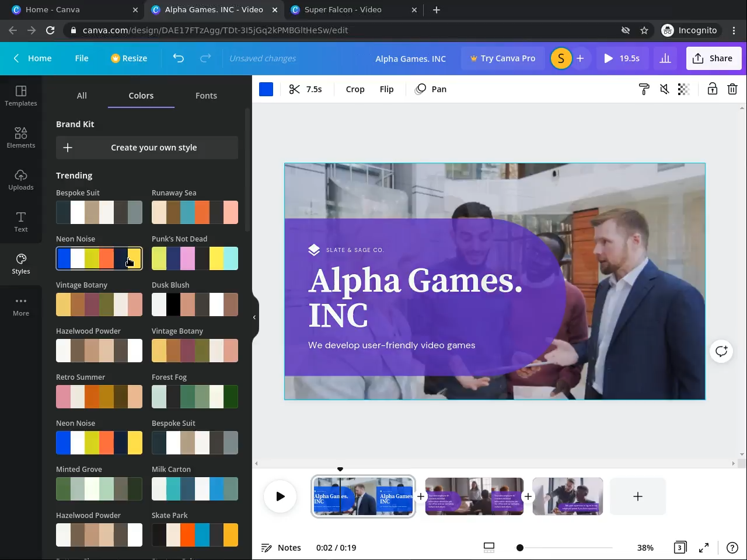Switch to the Fonts tab
The image size is (747, 560).
coord(206,96)
